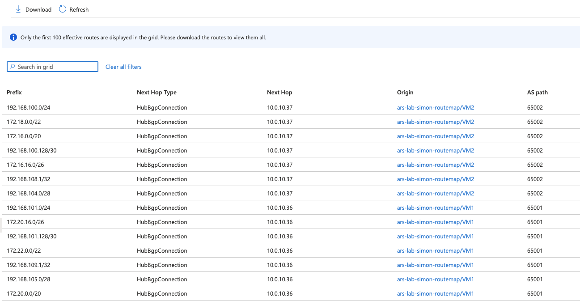Click Next Hop 10.0.10.37 in 172.16.16.0/26 row
The image size is (580, 305).
(x=280, y=165)
